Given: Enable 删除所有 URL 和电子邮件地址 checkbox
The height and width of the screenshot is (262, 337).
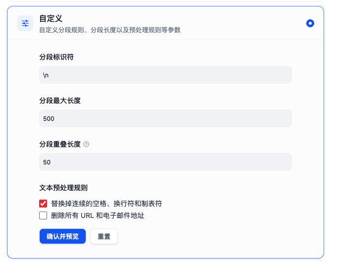Looking at the screenshot, I should coord(43,215).
